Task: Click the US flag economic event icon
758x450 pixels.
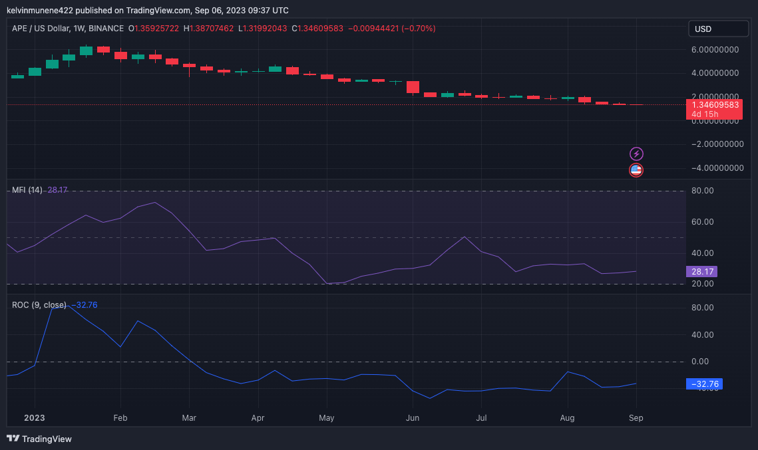Action: (636, 170)
